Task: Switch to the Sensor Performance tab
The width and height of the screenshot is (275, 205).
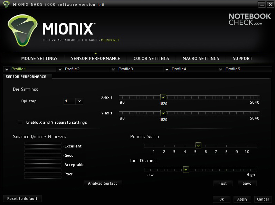Action: pos(96,59)
